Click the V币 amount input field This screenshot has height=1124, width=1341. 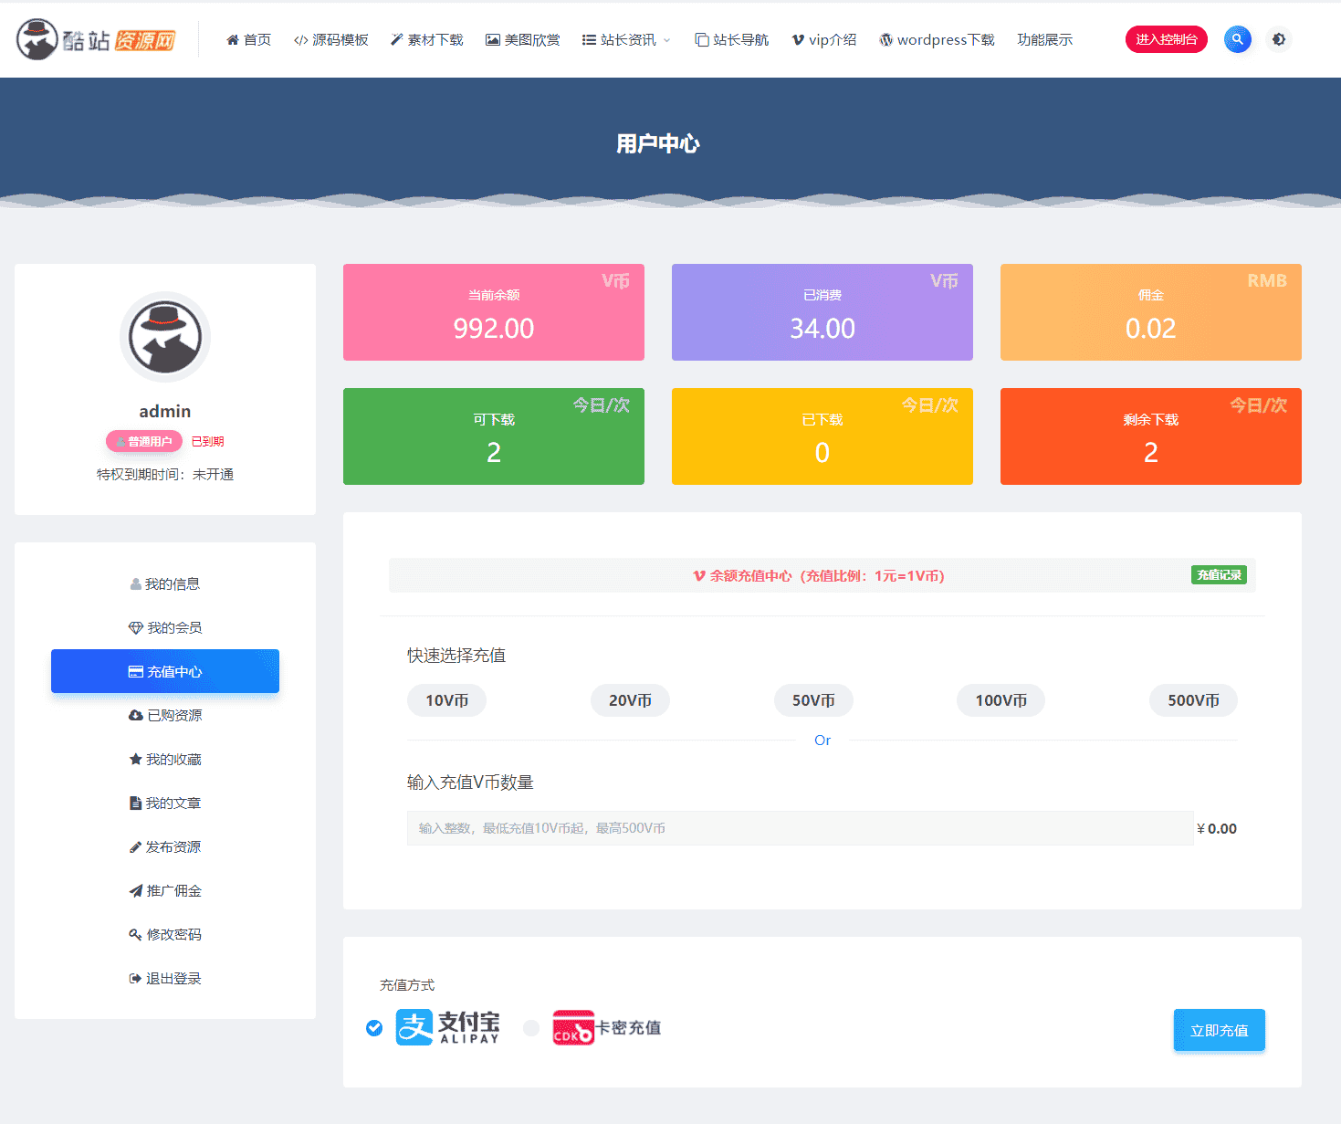(800, 828)
